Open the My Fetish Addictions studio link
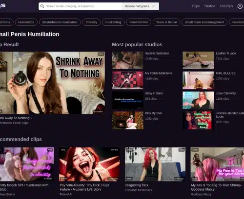The width and height of the screenshot is (244, 199). tap(159, 73)
